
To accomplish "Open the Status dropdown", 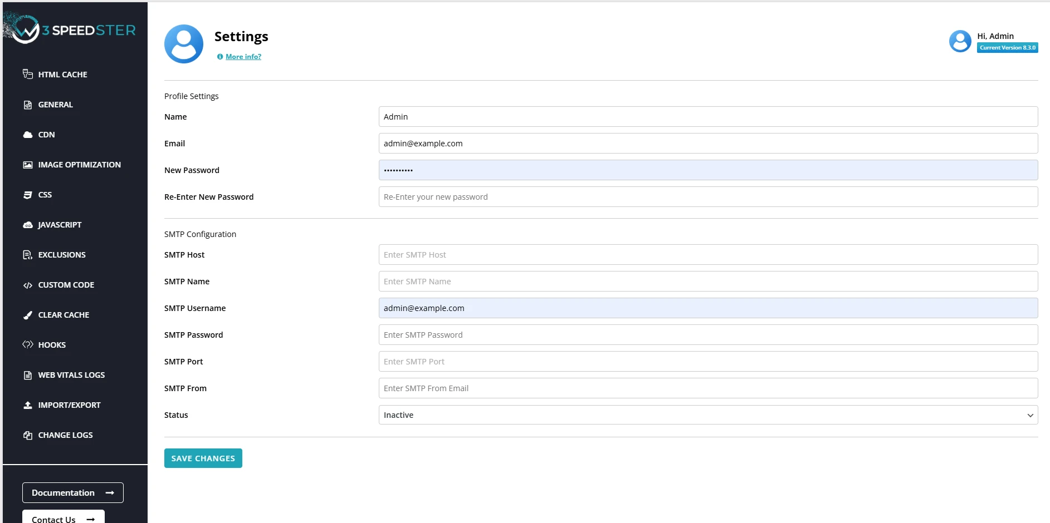I will pos(707,415).
